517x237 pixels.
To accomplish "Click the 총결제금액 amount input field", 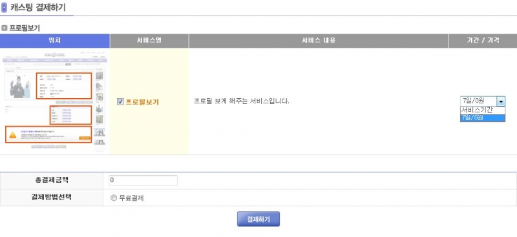I will pyautogui.click(x=143, y=181).
